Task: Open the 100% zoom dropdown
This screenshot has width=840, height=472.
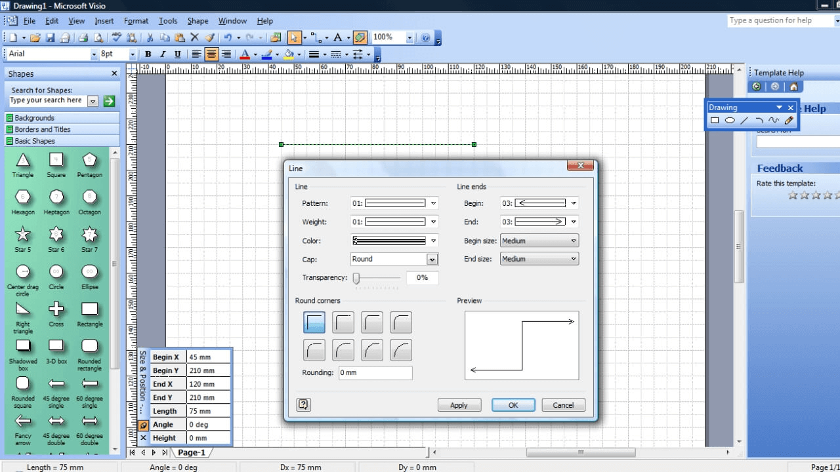Action: pyautogui.click(x=409, y=37)
